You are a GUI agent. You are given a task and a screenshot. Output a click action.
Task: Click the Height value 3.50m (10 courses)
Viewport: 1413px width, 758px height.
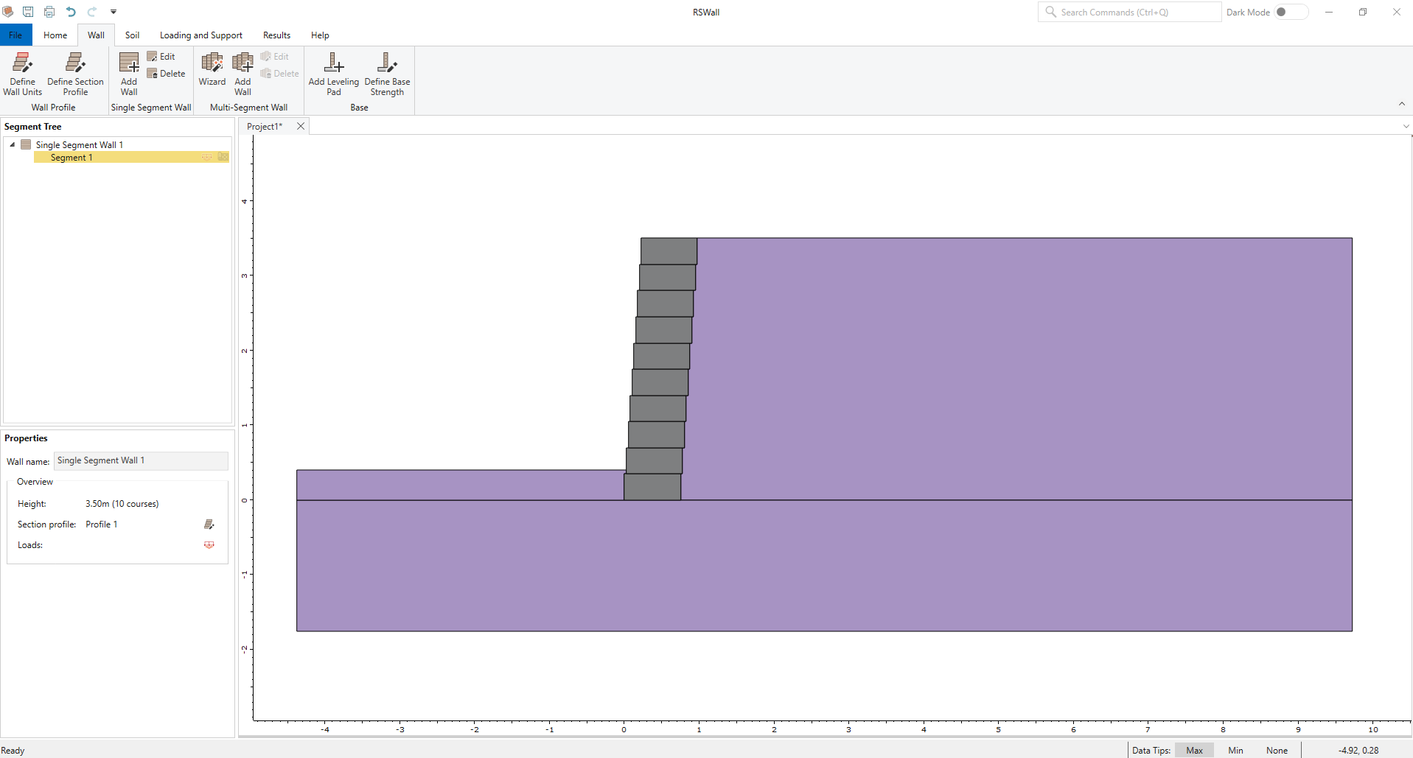(x=122, y=504)
